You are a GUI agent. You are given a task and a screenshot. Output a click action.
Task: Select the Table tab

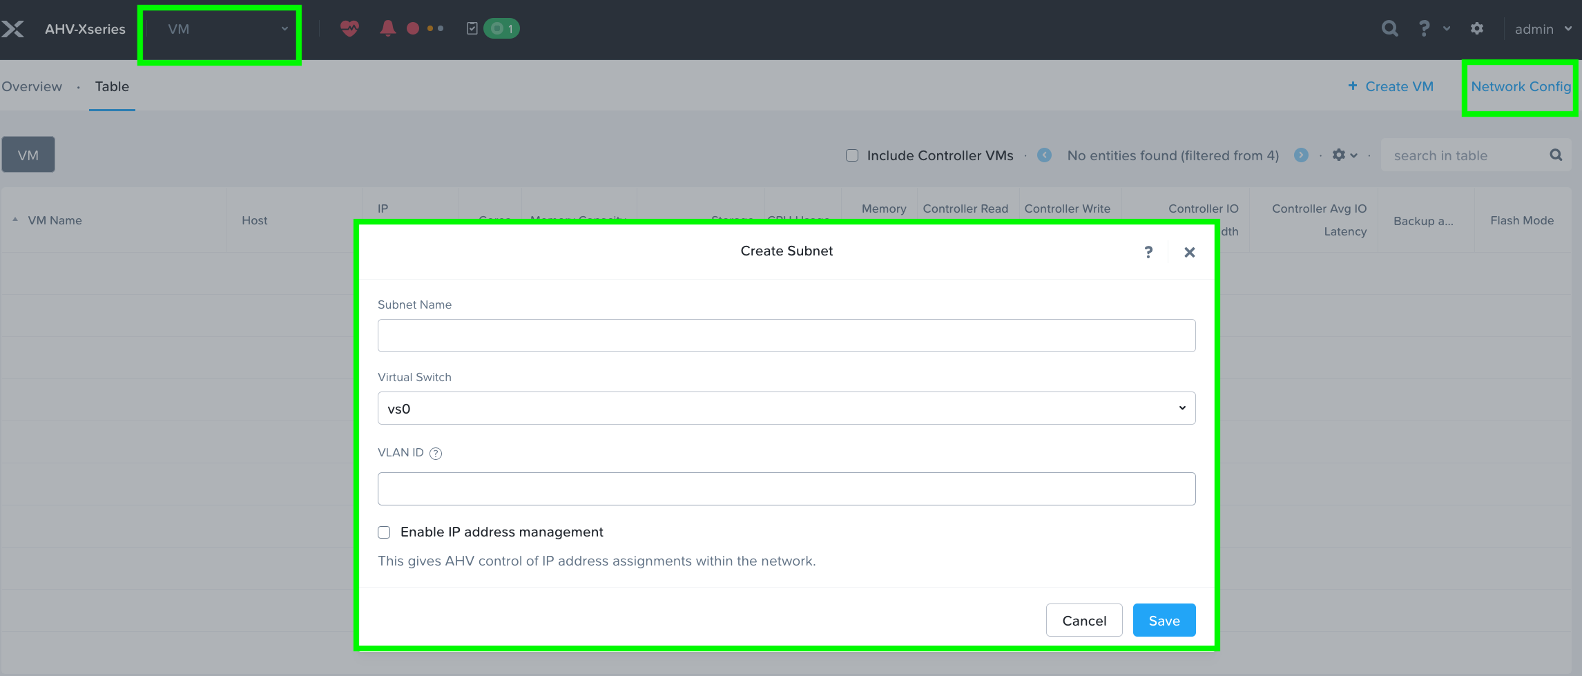tap(111, 86)
